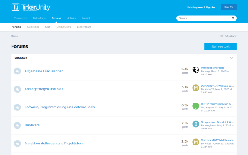Open Software, Programmierung und externe Tools forum
The image size is (248, 155).
[60, 107]
